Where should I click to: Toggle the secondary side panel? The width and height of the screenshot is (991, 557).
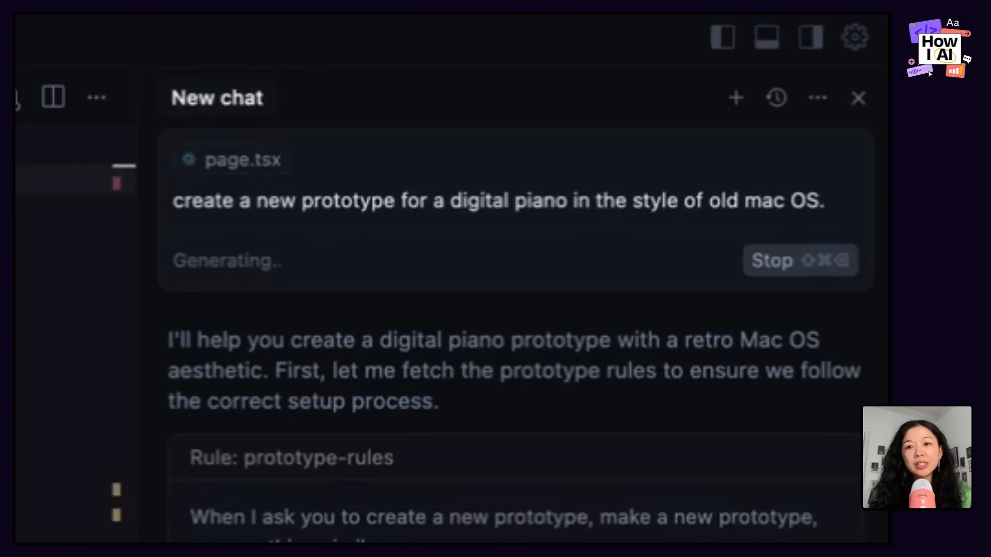(x=810, y=37)
